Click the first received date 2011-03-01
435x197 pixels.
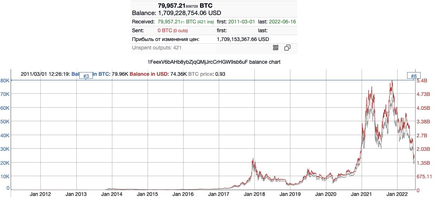tap(240, 22)
